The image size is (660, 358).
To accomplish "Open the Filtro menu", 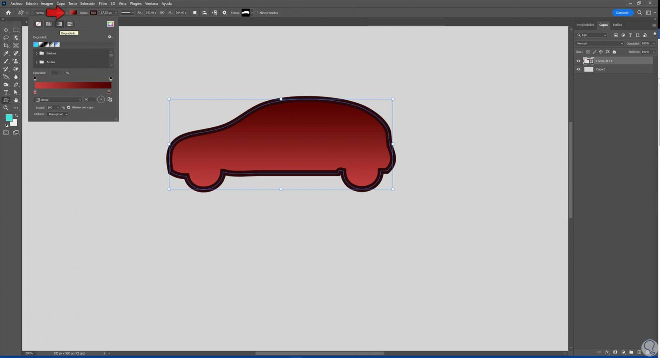I will (103, 4).
